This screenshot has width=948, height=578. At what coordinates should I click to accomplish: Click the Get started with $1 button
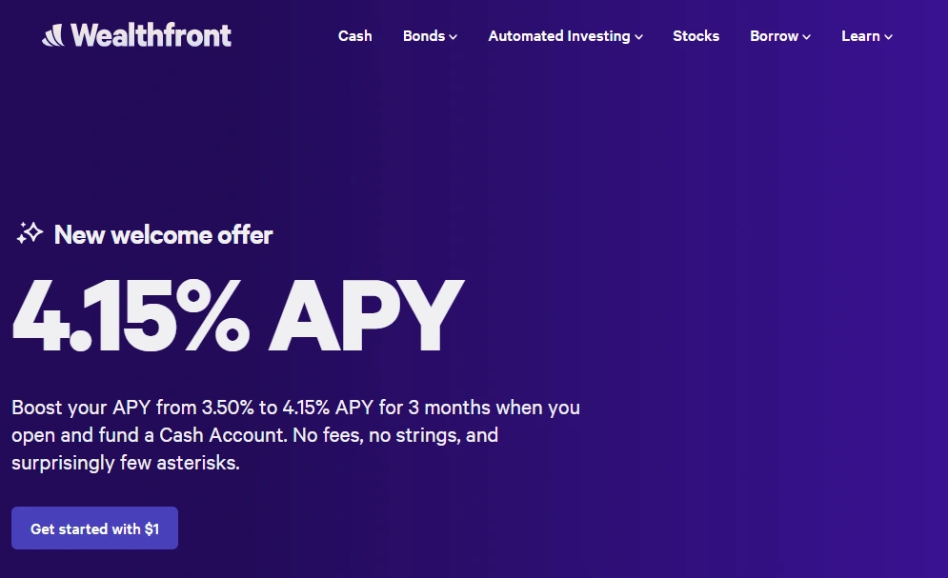(x=94, y=528)
